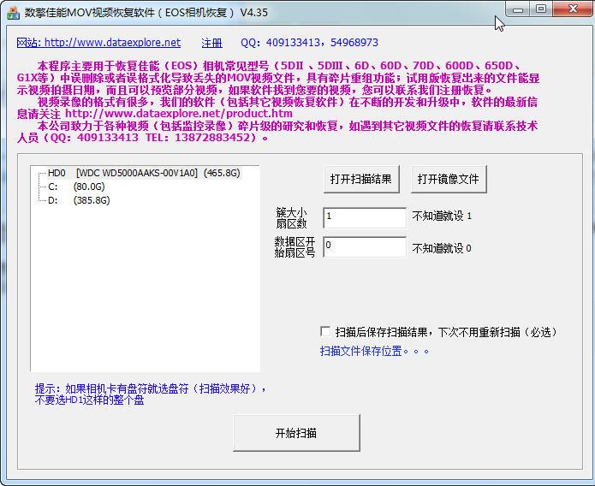Focus the 簇大小扇区数 input field
Viewport: 595px width, 486px height.
[364, 217]
